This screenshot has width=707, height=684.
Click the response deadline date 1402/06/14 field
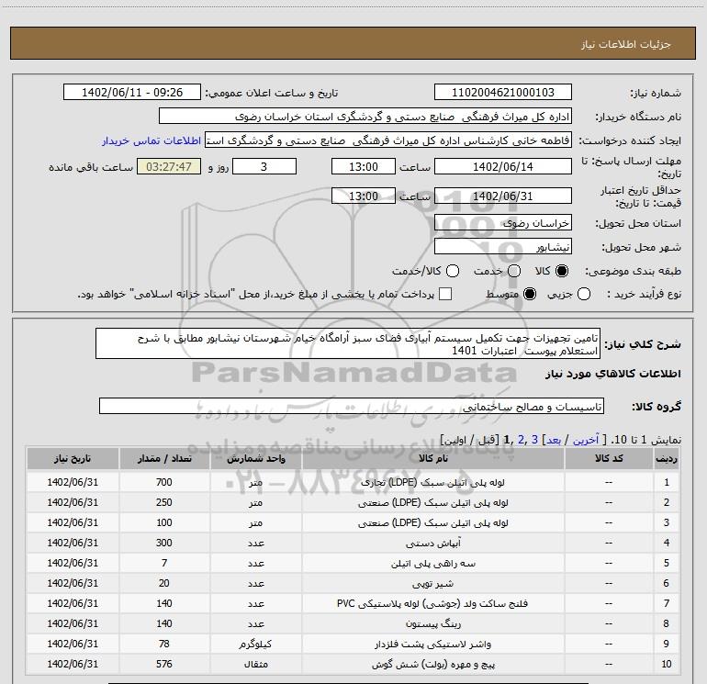click(501, 167)
